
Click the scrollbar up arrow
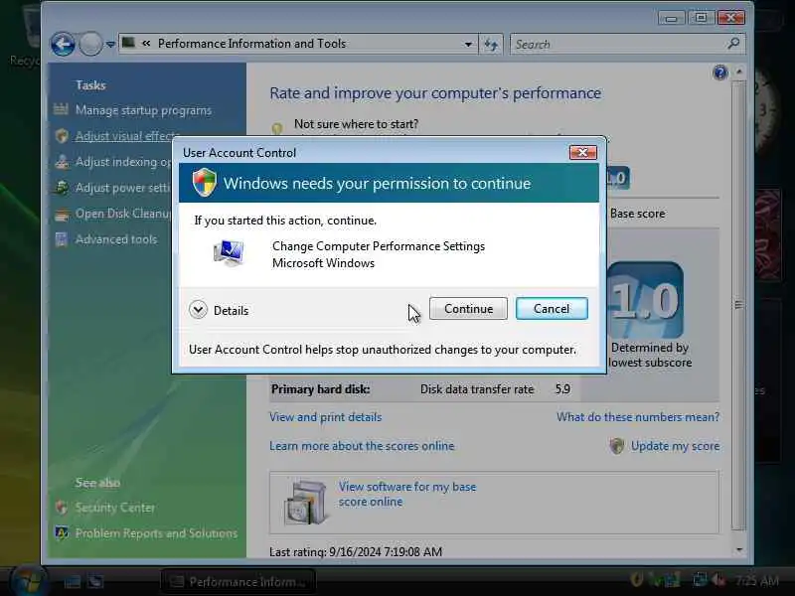(739, 72)
